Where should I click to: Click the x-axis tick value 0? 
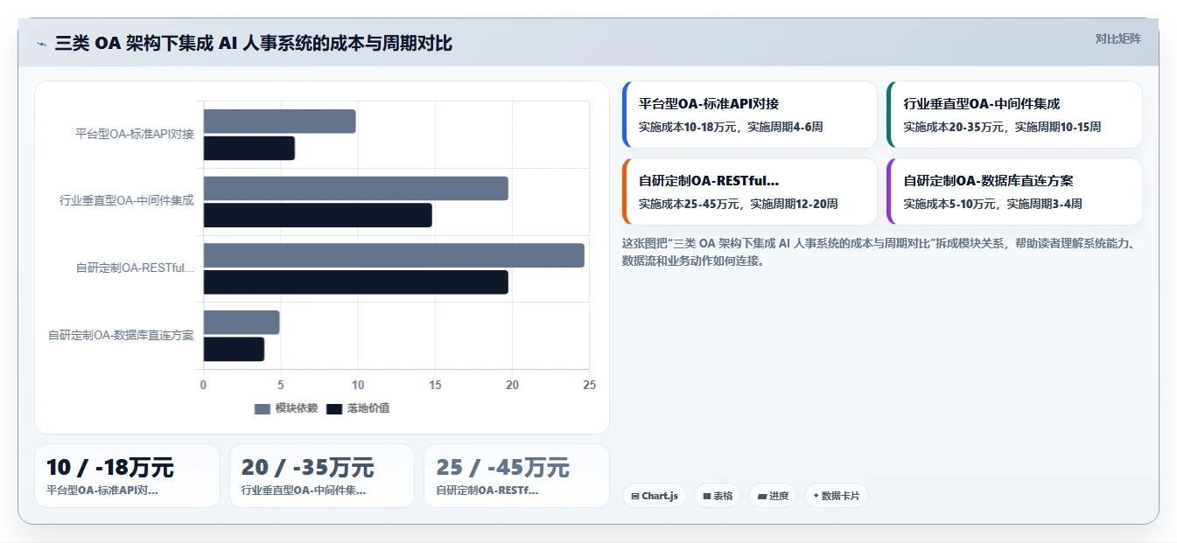[204, 385]
